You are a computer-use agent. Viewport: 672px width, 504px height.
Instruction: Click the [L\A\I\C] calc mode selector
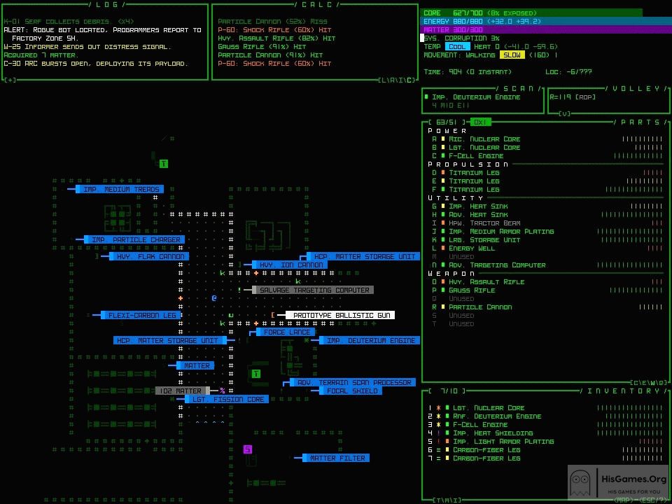(397, 80)
